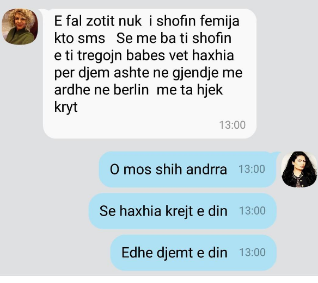Click the first line "E fal zotit nuk"
The width and height of the screenshot is (318, 283).
(x=98, y=21)
